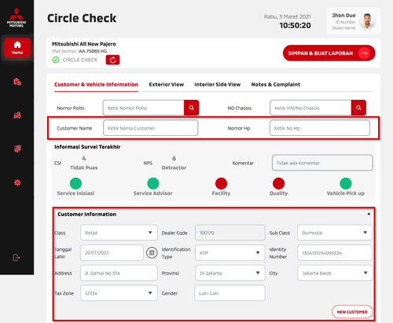Click the date 'Rabu, 3 Maret 2021'
393x323 pixels.
pyautogui.click(x=288, y=17)
